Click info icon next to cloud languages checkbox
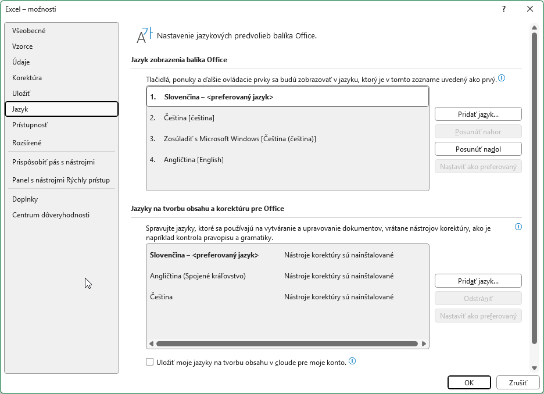The width and height of the screenshot is (544, 394). (352, 361)
